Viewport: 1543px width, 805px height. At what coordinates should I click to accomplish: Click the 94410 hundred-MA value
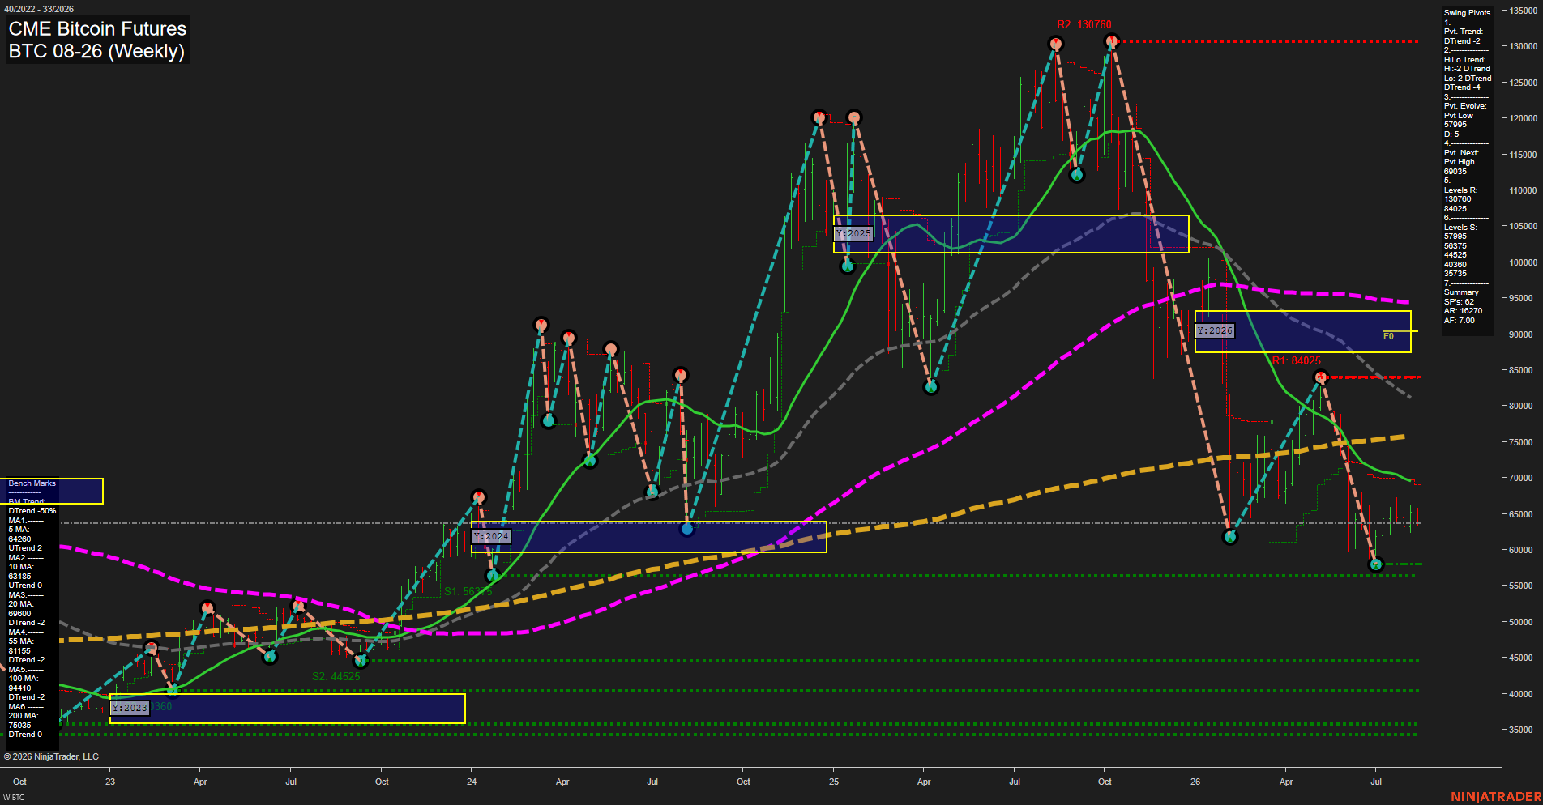[x=19, y=688]
